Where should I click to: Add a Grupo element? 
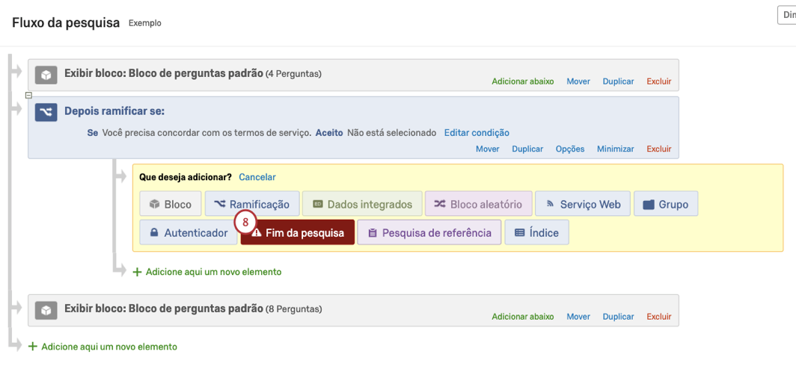[666, 205]
